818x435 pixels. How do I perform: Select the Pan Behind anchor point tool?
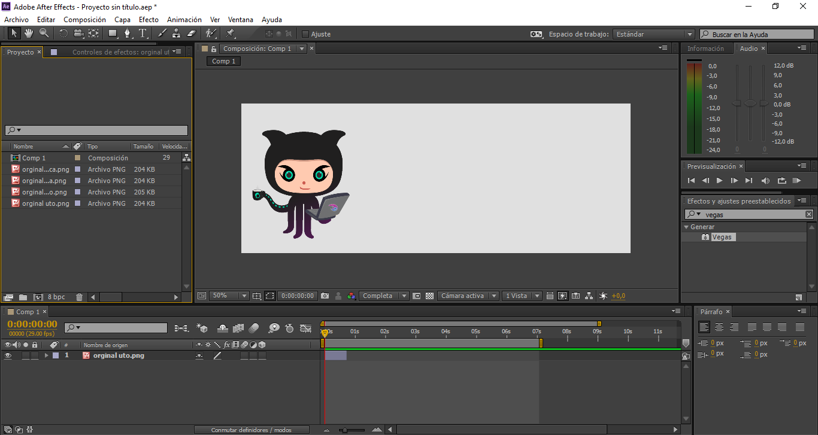[93, 34]
